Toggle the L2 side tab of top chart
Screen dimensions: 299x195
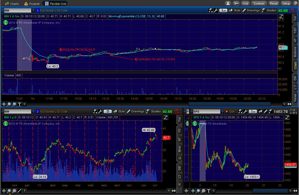tap(295, 87)
